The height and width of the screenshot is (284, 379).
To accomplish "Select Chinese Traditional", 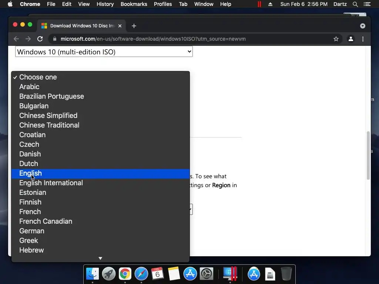I will (x=100, y=125).
